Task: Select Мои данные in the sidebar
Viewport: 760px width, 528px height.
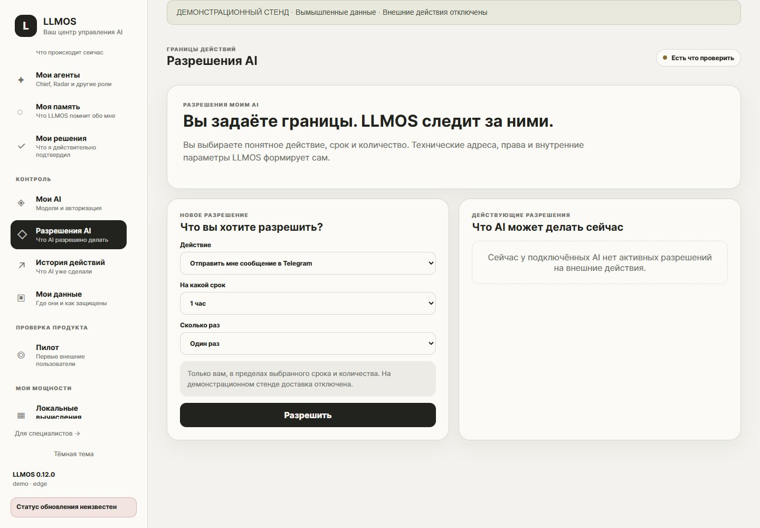Action: 69,298
